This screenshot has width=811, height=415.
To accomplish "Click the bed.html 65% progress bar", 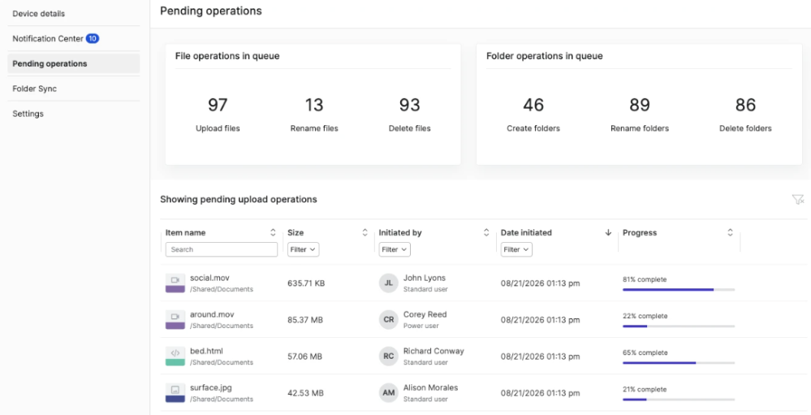I will (x=679, y=363).
